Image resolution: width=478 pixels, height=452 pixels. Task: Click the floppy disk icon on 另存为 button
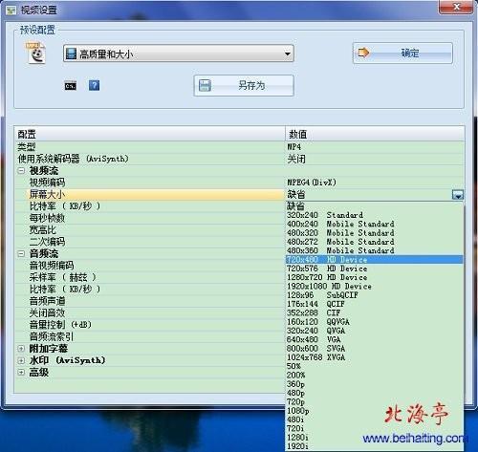205,85
